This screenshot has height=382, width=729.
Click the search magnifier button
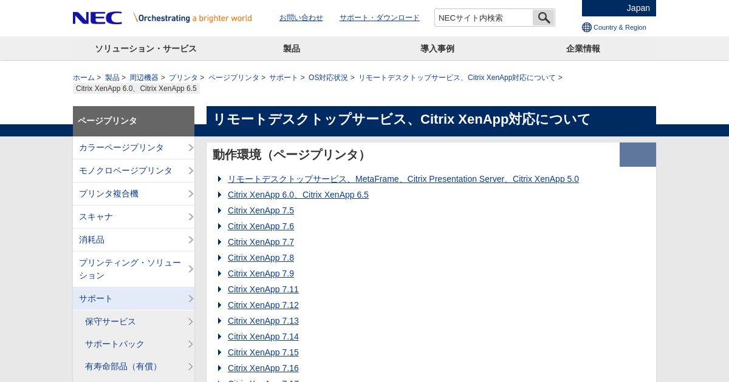tap(544, 18)
